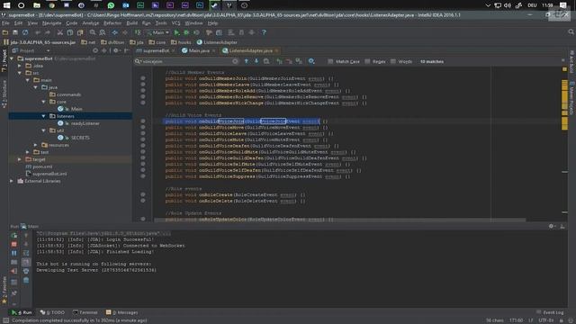Open Windows action center notification icon
The image size is (576, 324).
pos(563,5)
